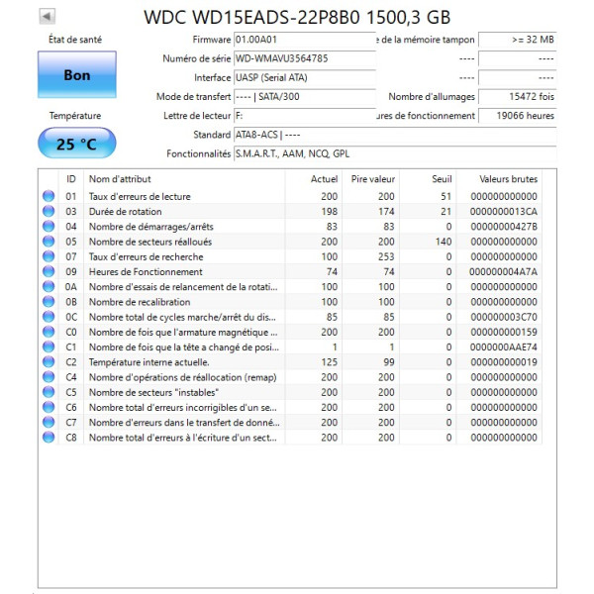Click the Firmware field 01.00A01
Image resolution: width=594 pixels, height=594 pixels.
pyautogui.click(x=305, y=40)
